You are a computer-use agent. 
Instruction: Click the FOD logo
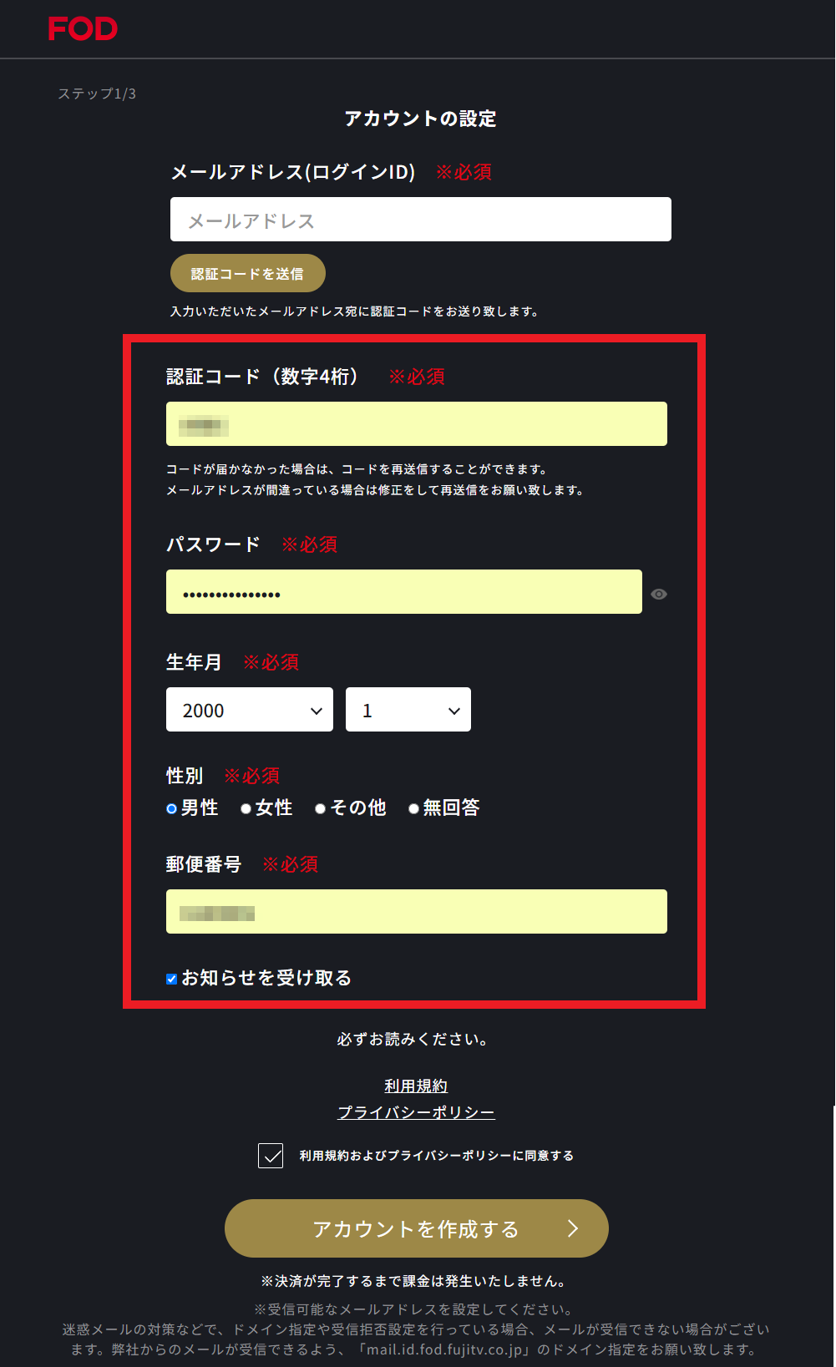83,29
